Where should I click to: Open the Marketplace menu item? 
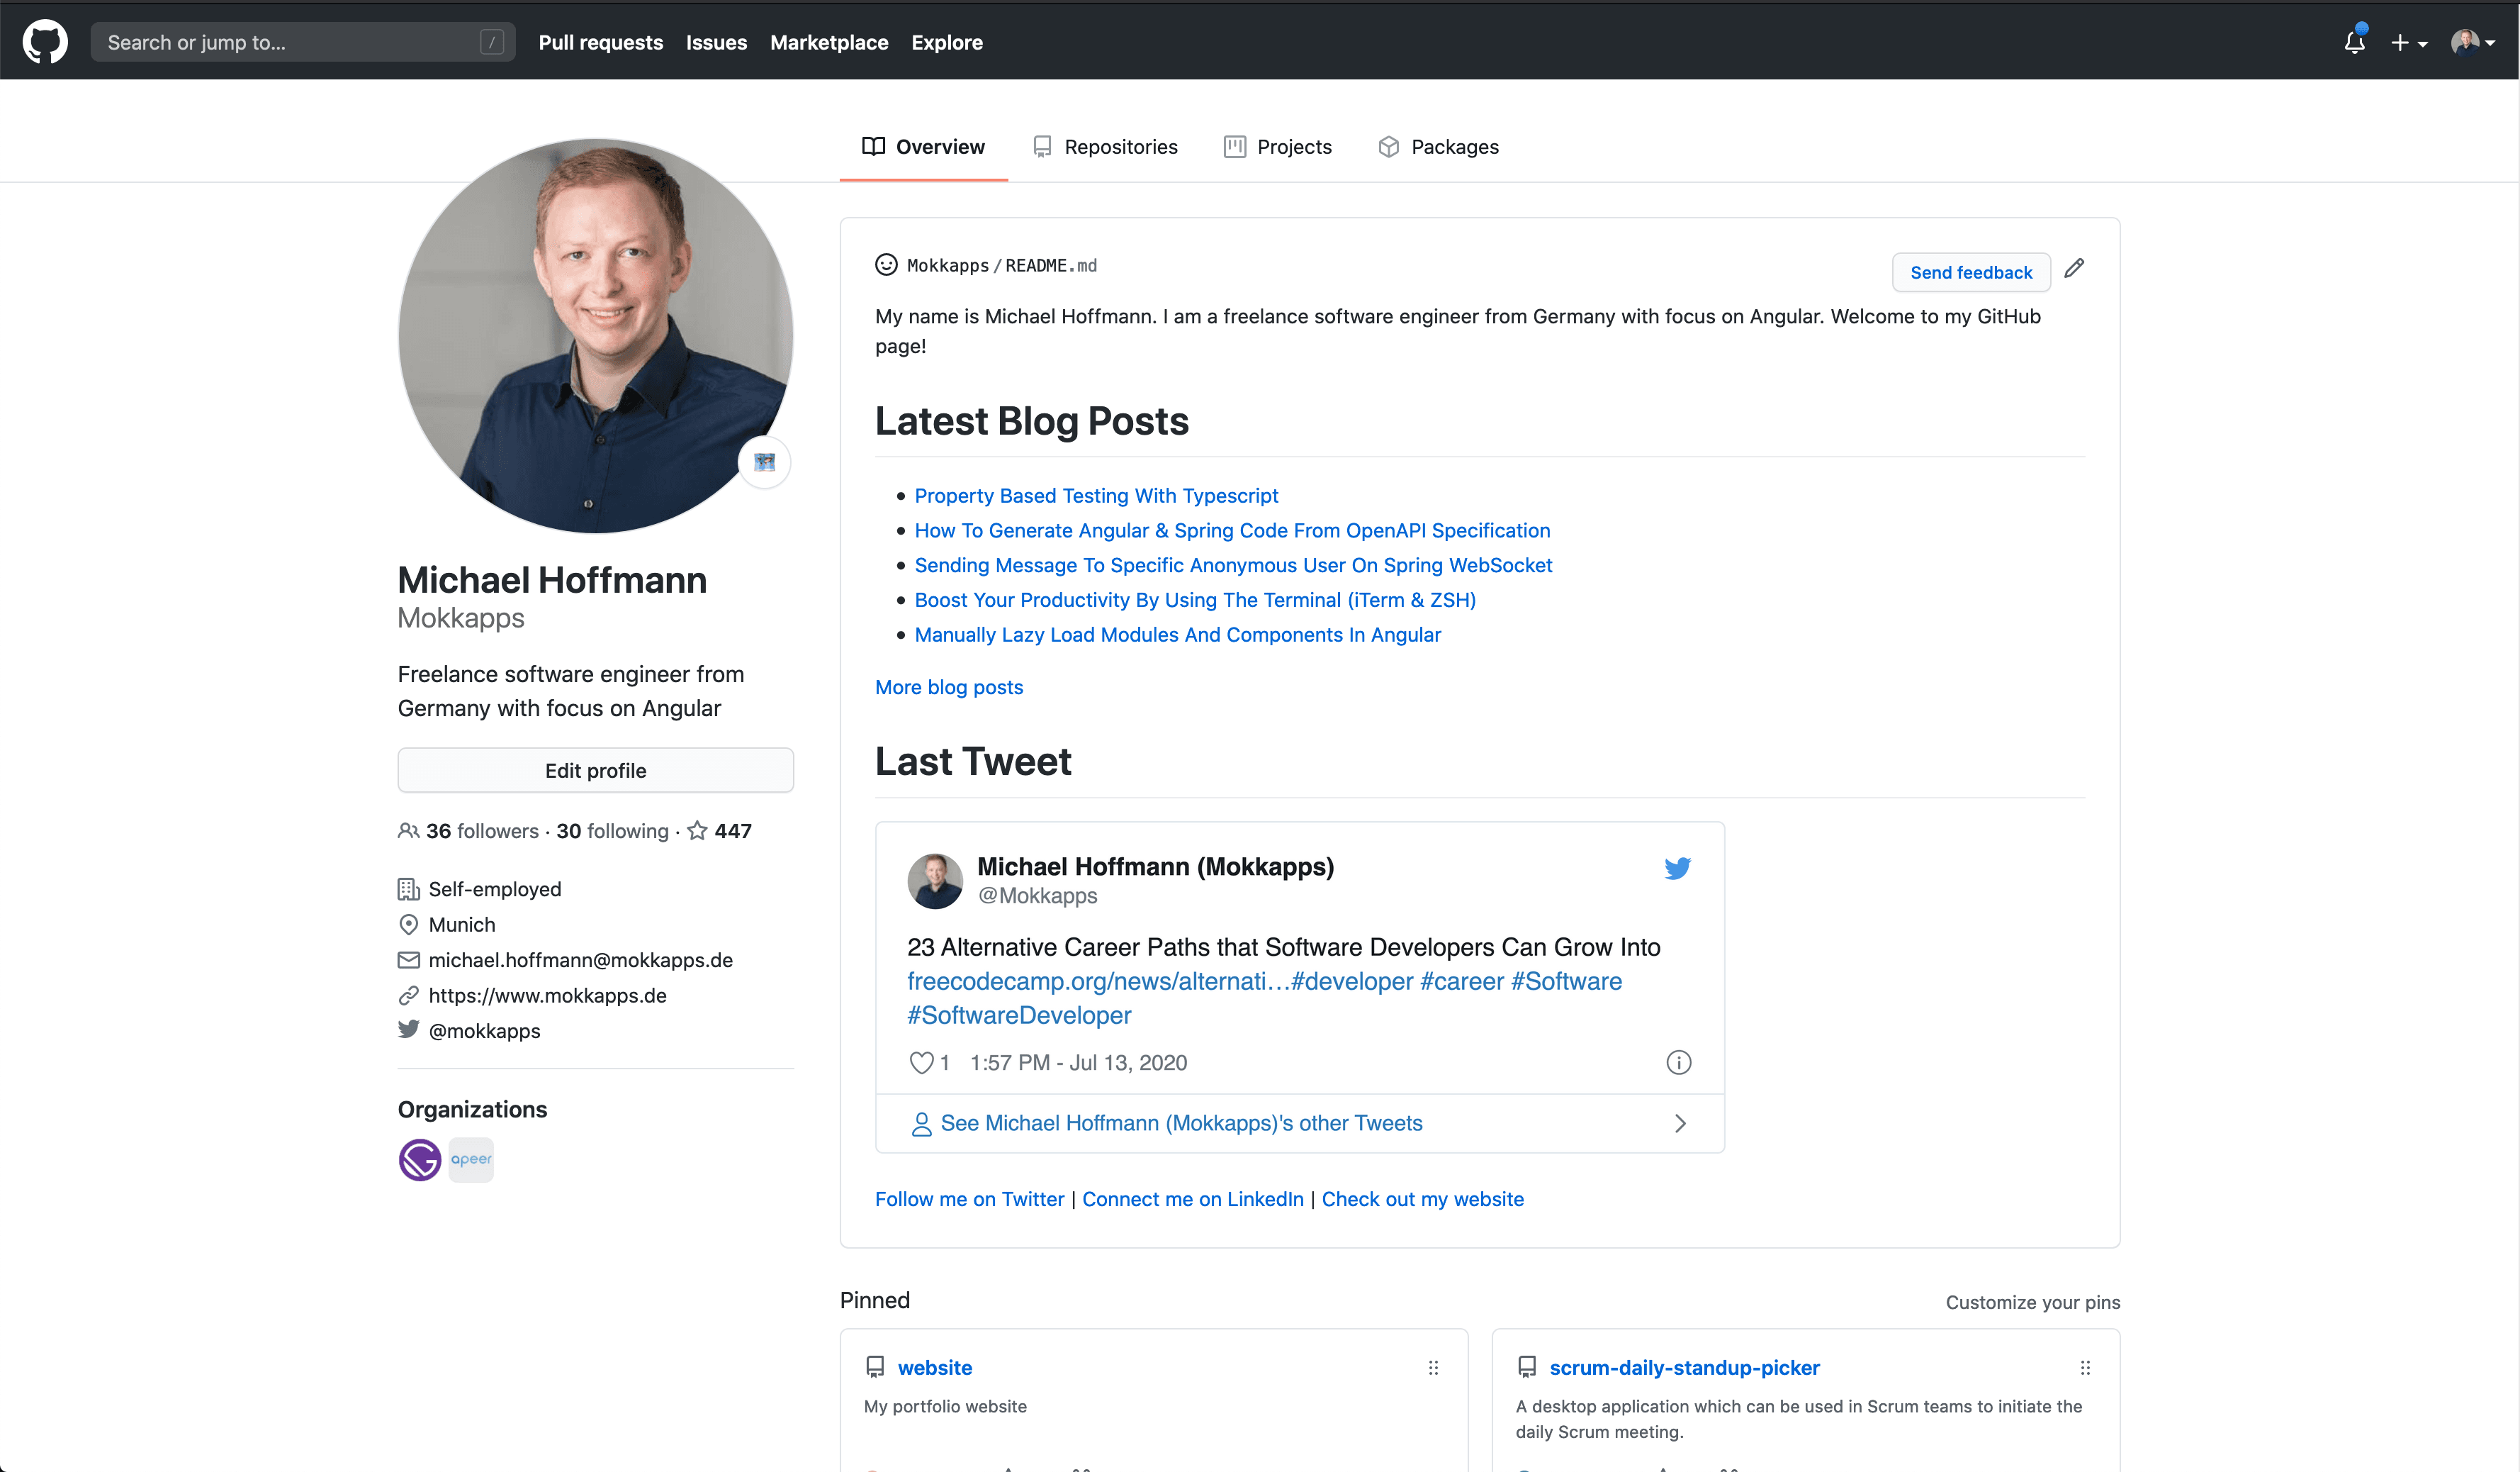[x=828, y=42]
